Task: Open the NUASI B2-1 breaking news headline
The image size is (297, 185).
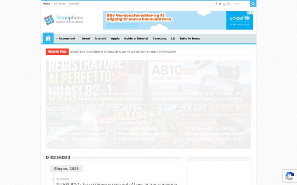Action: pos(123,52)
